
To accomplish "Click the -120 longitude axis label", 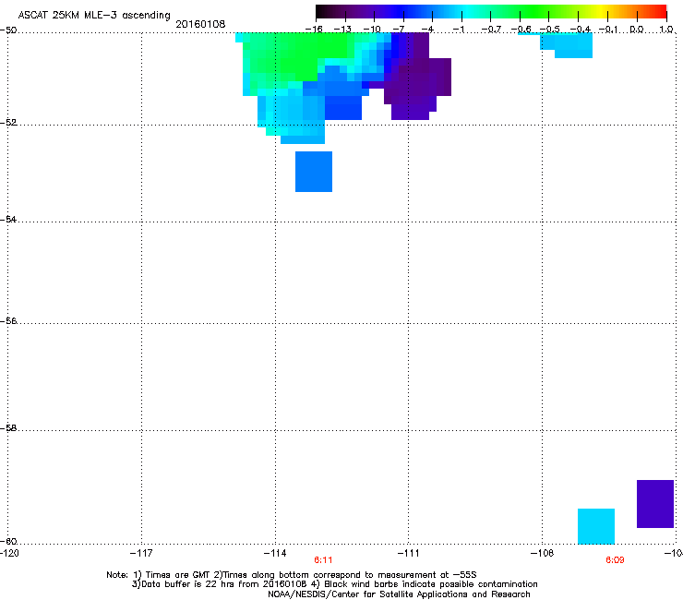I will [8, 553].
